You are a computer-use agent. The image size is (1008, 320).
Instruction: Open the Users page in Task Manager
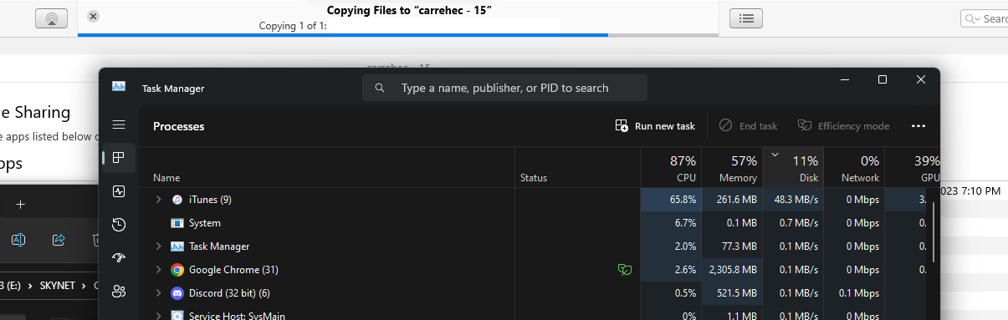point(119,291)
